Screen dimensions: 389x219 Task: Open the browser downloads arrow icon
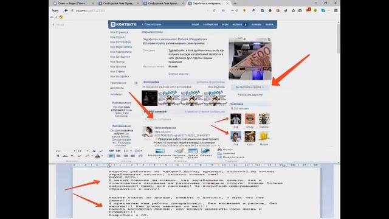click(x=270, y=10)
